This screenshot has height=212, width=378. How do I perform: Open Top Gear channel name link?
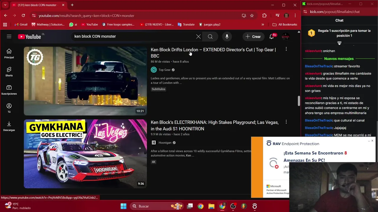pos(164,70)
